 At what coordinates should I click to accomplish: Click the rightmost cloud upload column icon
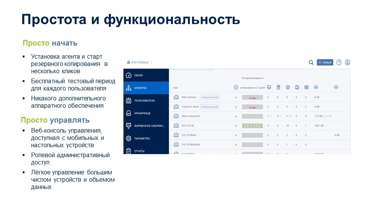[336, 87]
